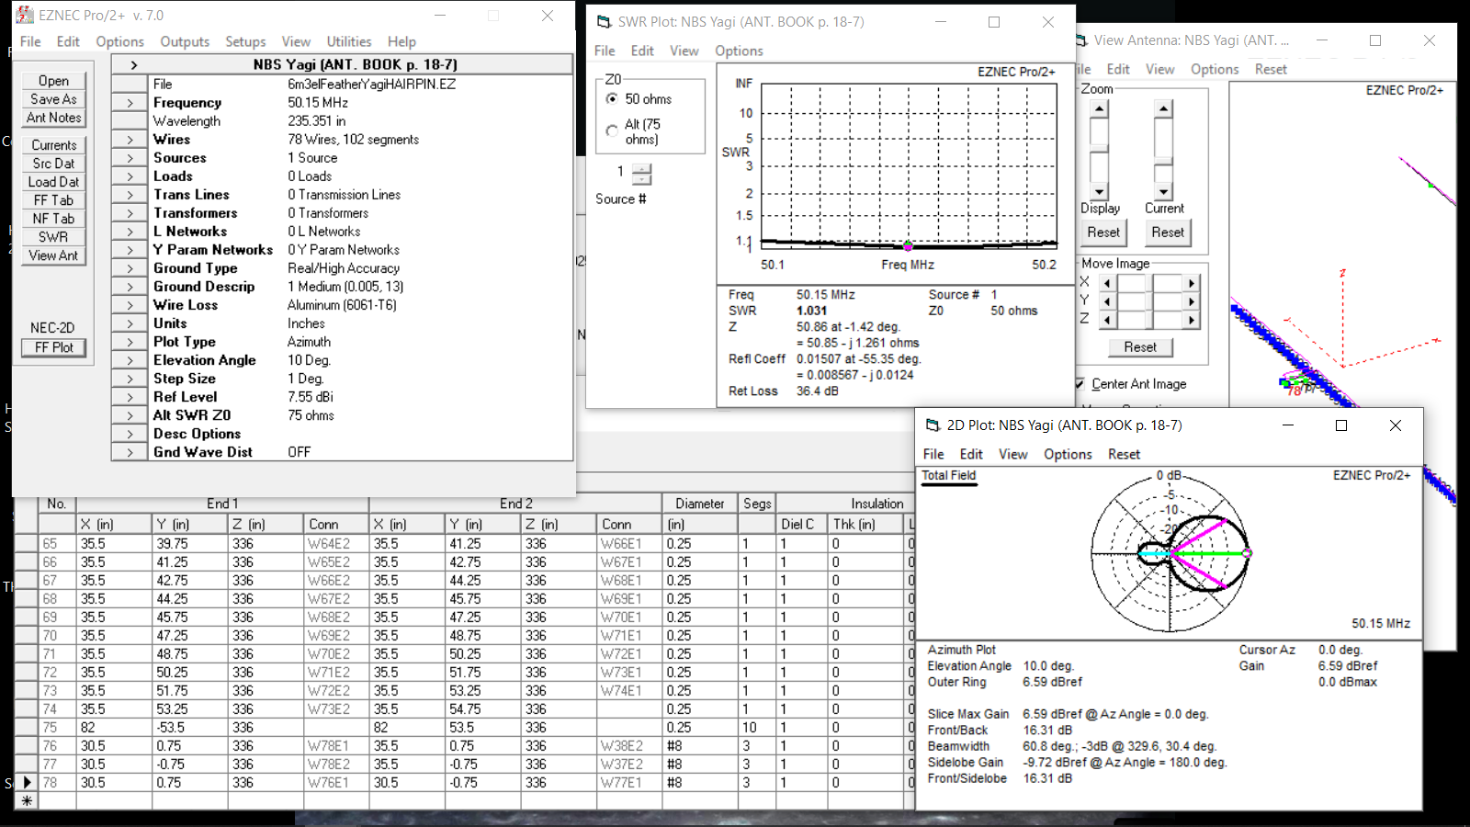Click the row selector arrow beside wire 78
Image resolution: width=1470 pixels, height=827 pixels.
coord(25,783)
